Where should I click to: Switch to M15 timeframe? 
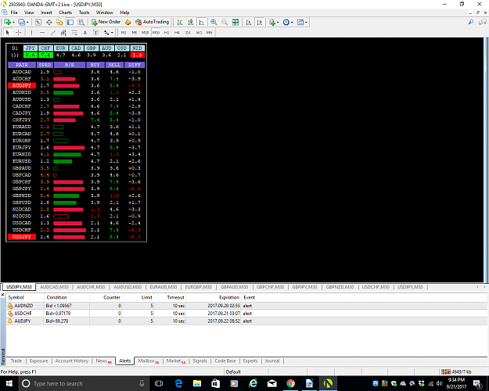[x=145, y=32]
